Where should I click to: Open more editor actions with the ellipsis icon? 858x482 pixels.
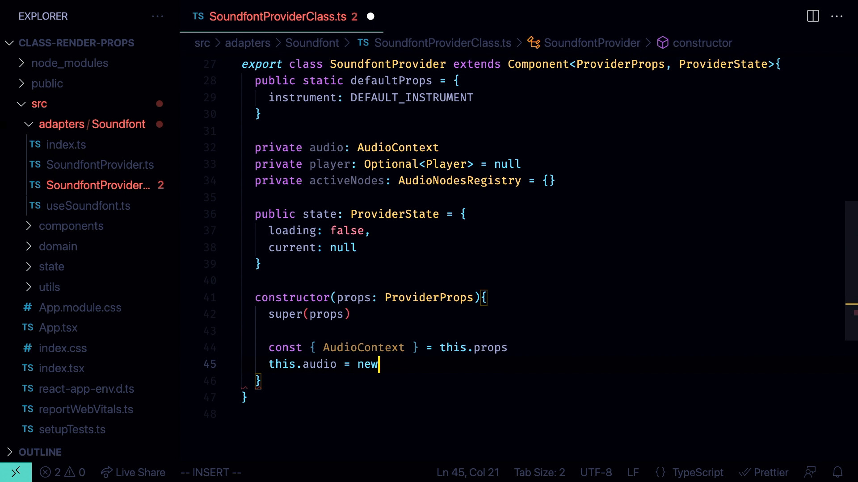838,16
